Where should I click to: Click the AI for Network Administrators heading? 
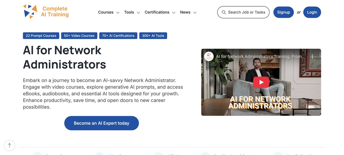pos(64,57)
